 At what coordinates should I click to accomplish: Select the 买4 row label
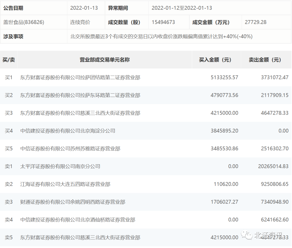9,131
